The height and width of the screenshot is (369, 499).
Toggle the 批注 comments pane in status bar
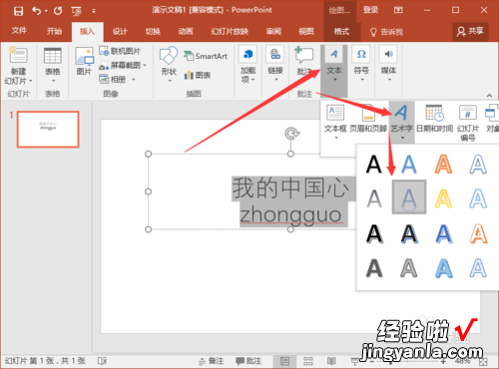point(249,361)
